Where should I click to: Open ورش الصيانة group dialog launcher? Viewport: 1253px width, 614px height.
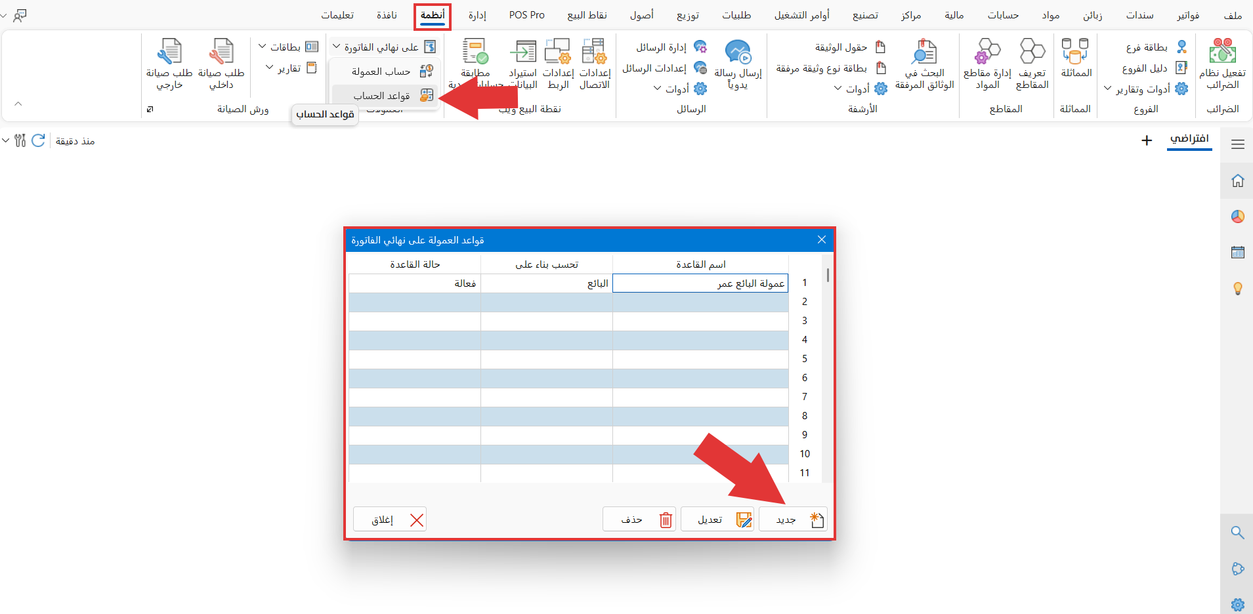pyautogui.click(x=150, y=109)
